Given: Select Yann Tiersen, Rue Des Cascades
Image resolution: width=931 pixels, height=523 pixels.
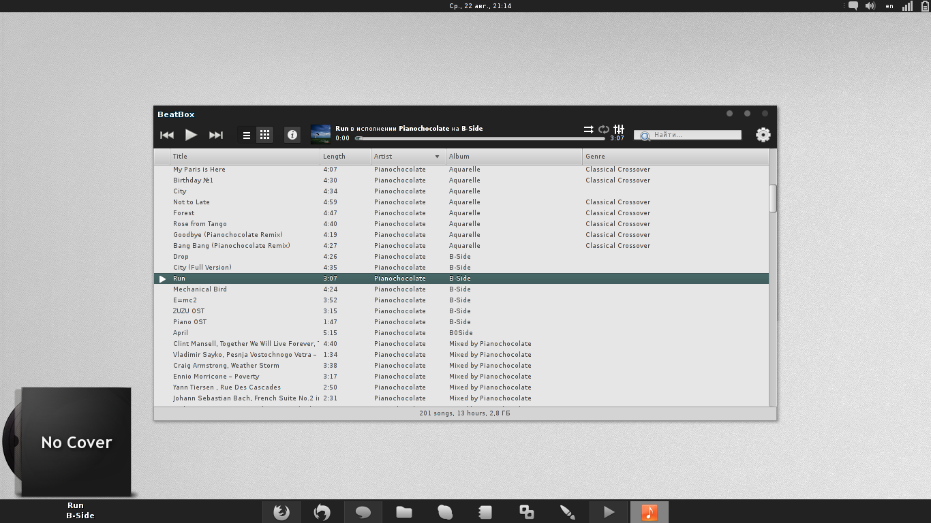Looking at the screenshot, I should coord(227,387).
